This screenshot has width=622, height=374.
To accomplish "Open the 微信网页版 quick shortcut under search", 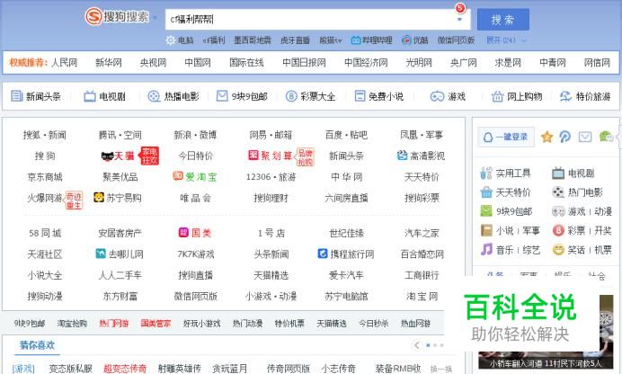I will tap(456, 40).
